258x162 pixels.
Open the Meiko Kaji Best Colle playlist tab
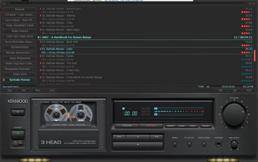[19, 63]
